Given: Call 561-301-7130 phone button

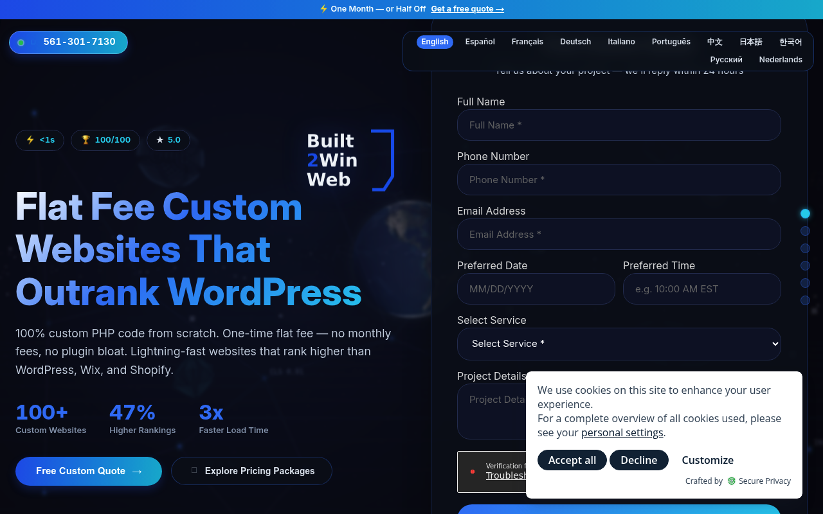Looking at the screenshot, I should pos(68,42).
